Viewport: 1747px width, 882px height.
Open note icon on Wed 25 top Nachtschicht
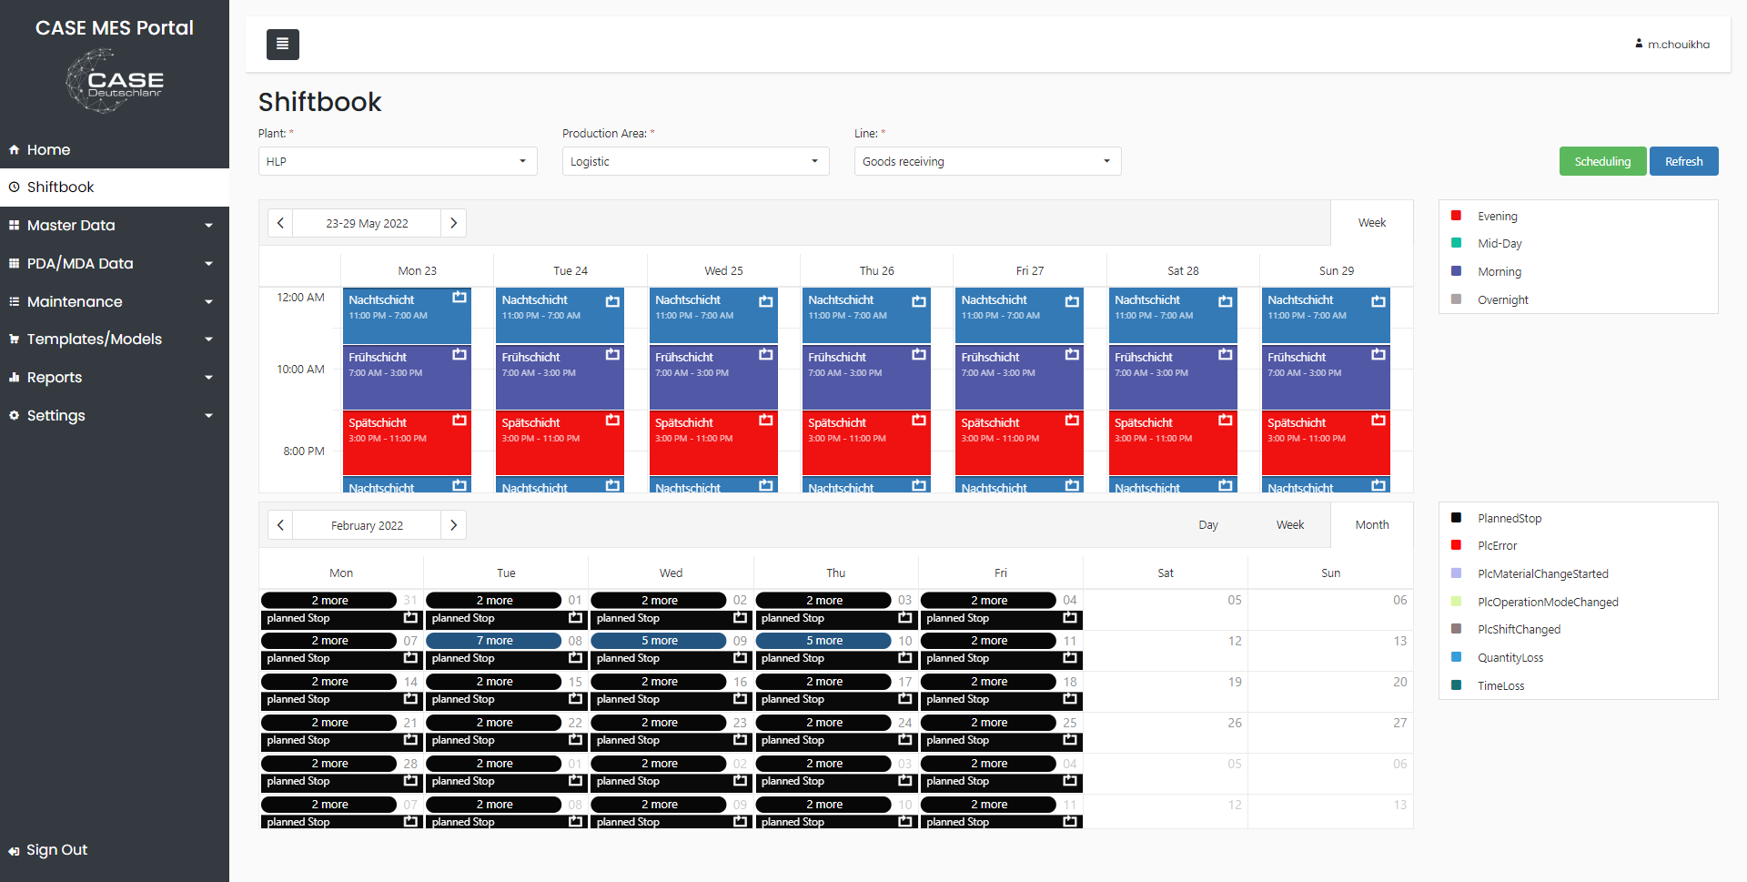(766, 299)
